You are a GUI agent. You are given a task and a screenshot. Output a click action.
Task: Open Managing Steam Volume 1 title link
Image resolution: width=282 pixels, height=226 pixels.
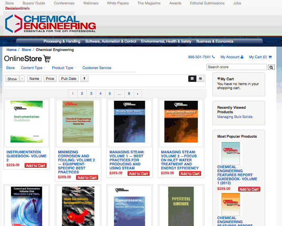tap(127, 160)
